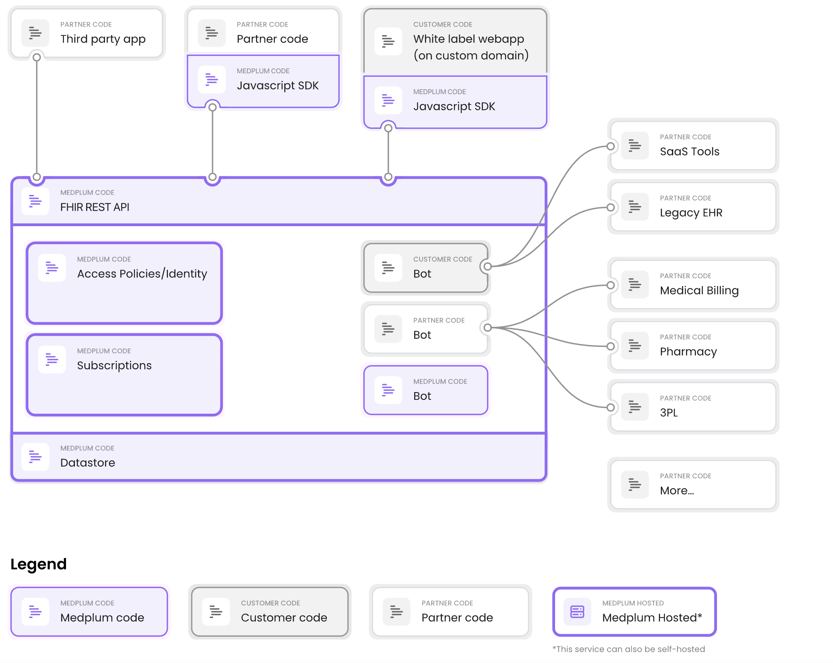The height and width of the screenshot is (663, 833).
Task: Click the connector node on 3PL card
Action: [610, 407]
